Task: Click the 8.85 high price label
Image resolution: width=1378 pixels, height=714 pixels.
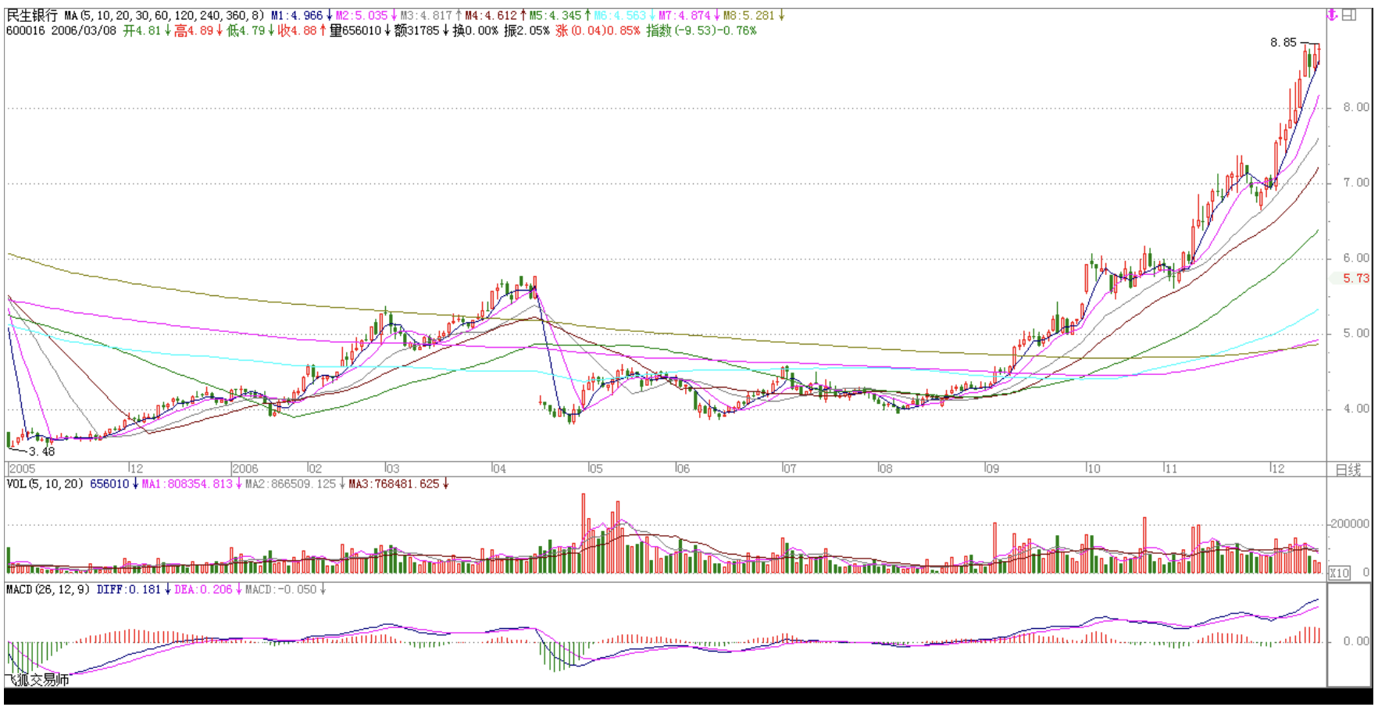Action: pyautogui.click(x=1283, y=43)
